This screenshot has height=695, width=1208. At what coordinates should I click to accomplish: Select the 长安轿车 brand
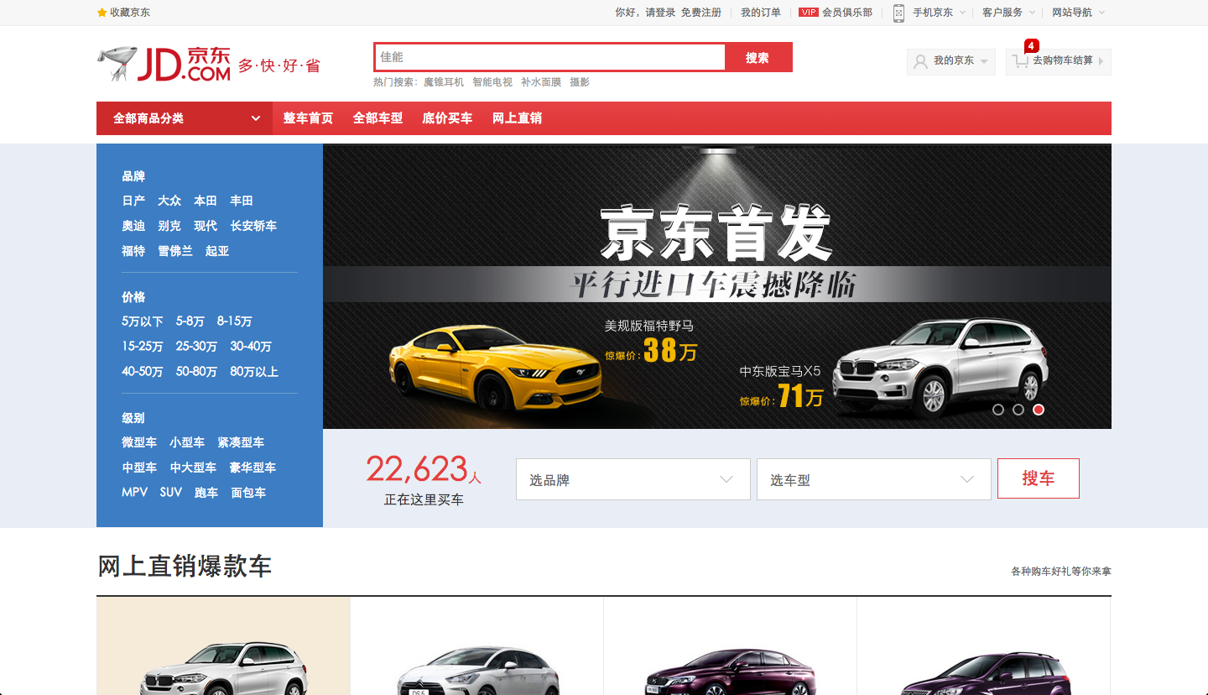[x=253, y=226]
